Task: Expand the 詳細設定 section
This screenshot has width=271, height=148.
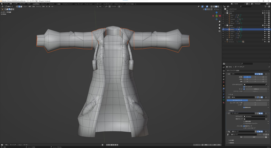Action: [x=232, y=110]
